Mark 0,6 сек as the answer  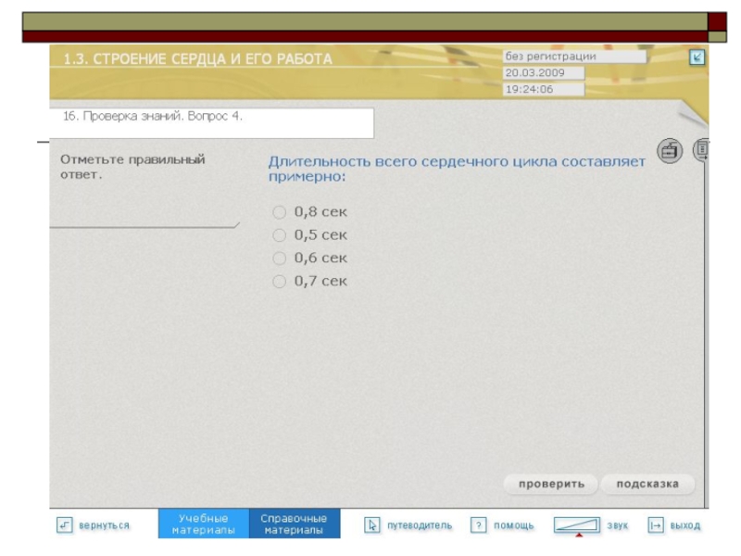[280, 259]
